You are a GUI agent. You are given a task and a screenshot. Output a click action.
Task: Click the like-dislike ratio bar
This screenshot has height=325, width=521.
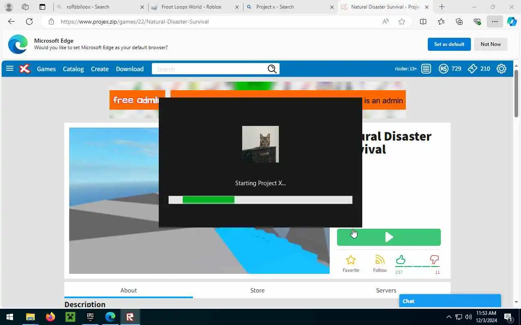click(417, 266)
